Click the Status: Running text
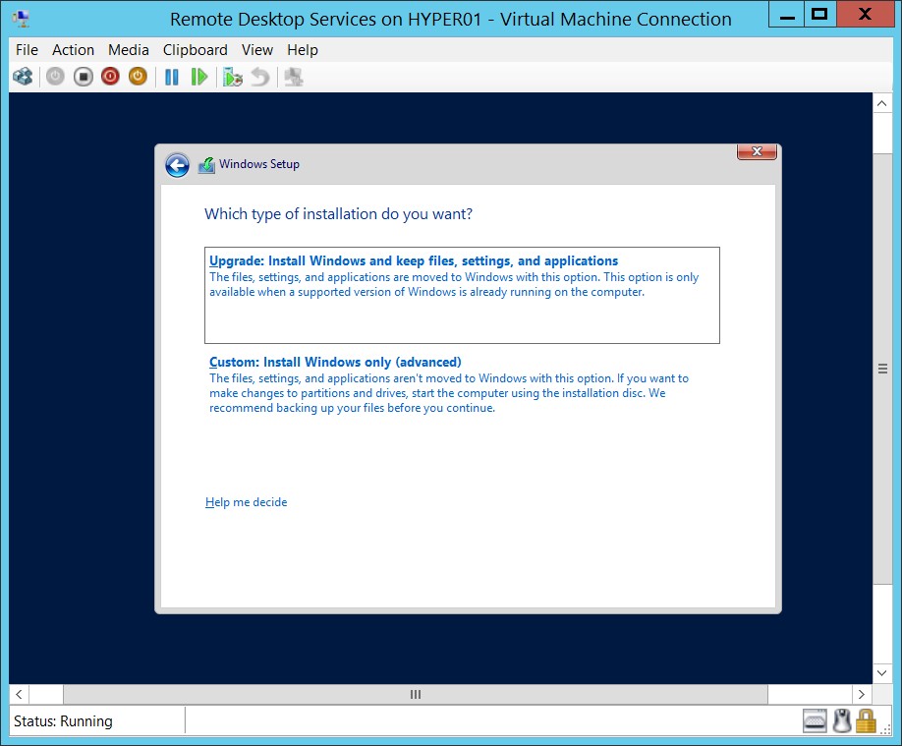This screenshot has height=746, width=902. [x=63, y=721]
